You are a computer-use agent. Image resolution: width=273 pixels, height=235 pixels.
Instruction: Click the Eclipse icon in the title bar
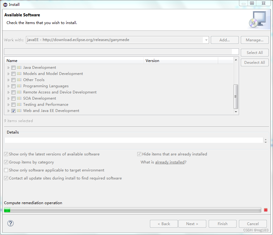click(5, 5)
